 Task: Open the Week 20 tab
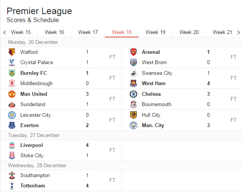[189, 32]
